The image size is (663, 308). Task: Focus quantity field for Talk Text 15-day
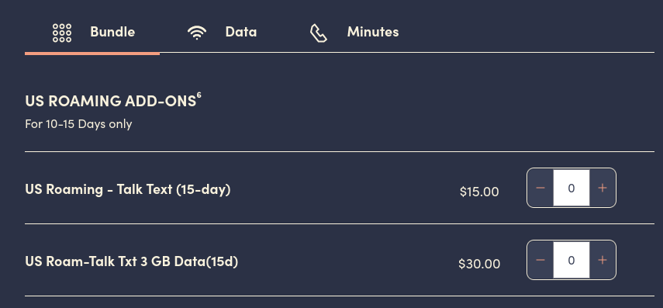(x=571, y=188)
